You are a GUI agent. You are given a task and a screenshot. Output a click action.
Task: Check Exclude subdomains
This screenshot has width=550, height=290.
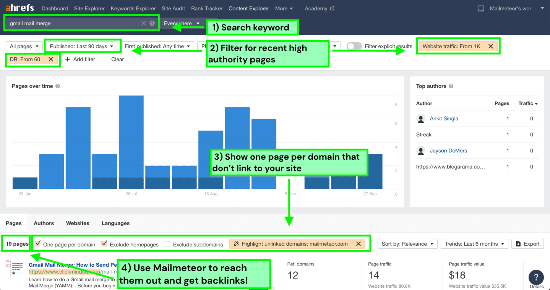(167, 244)
